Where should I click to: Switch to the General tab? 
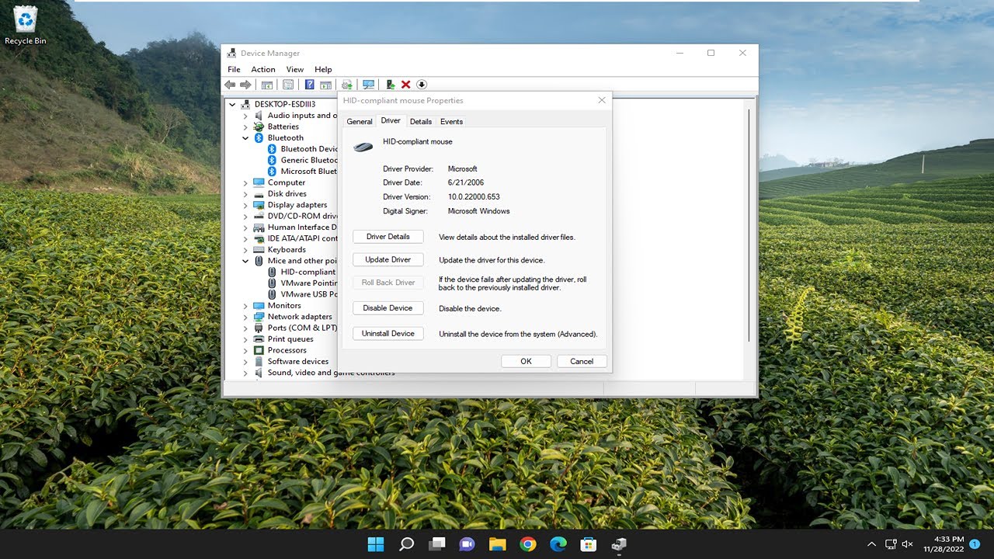click(x=360, y=122)
